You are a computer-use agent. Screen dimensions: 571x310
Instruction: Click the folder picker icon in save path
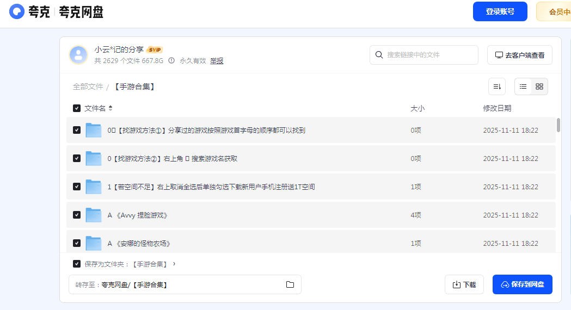coord(290,284)
